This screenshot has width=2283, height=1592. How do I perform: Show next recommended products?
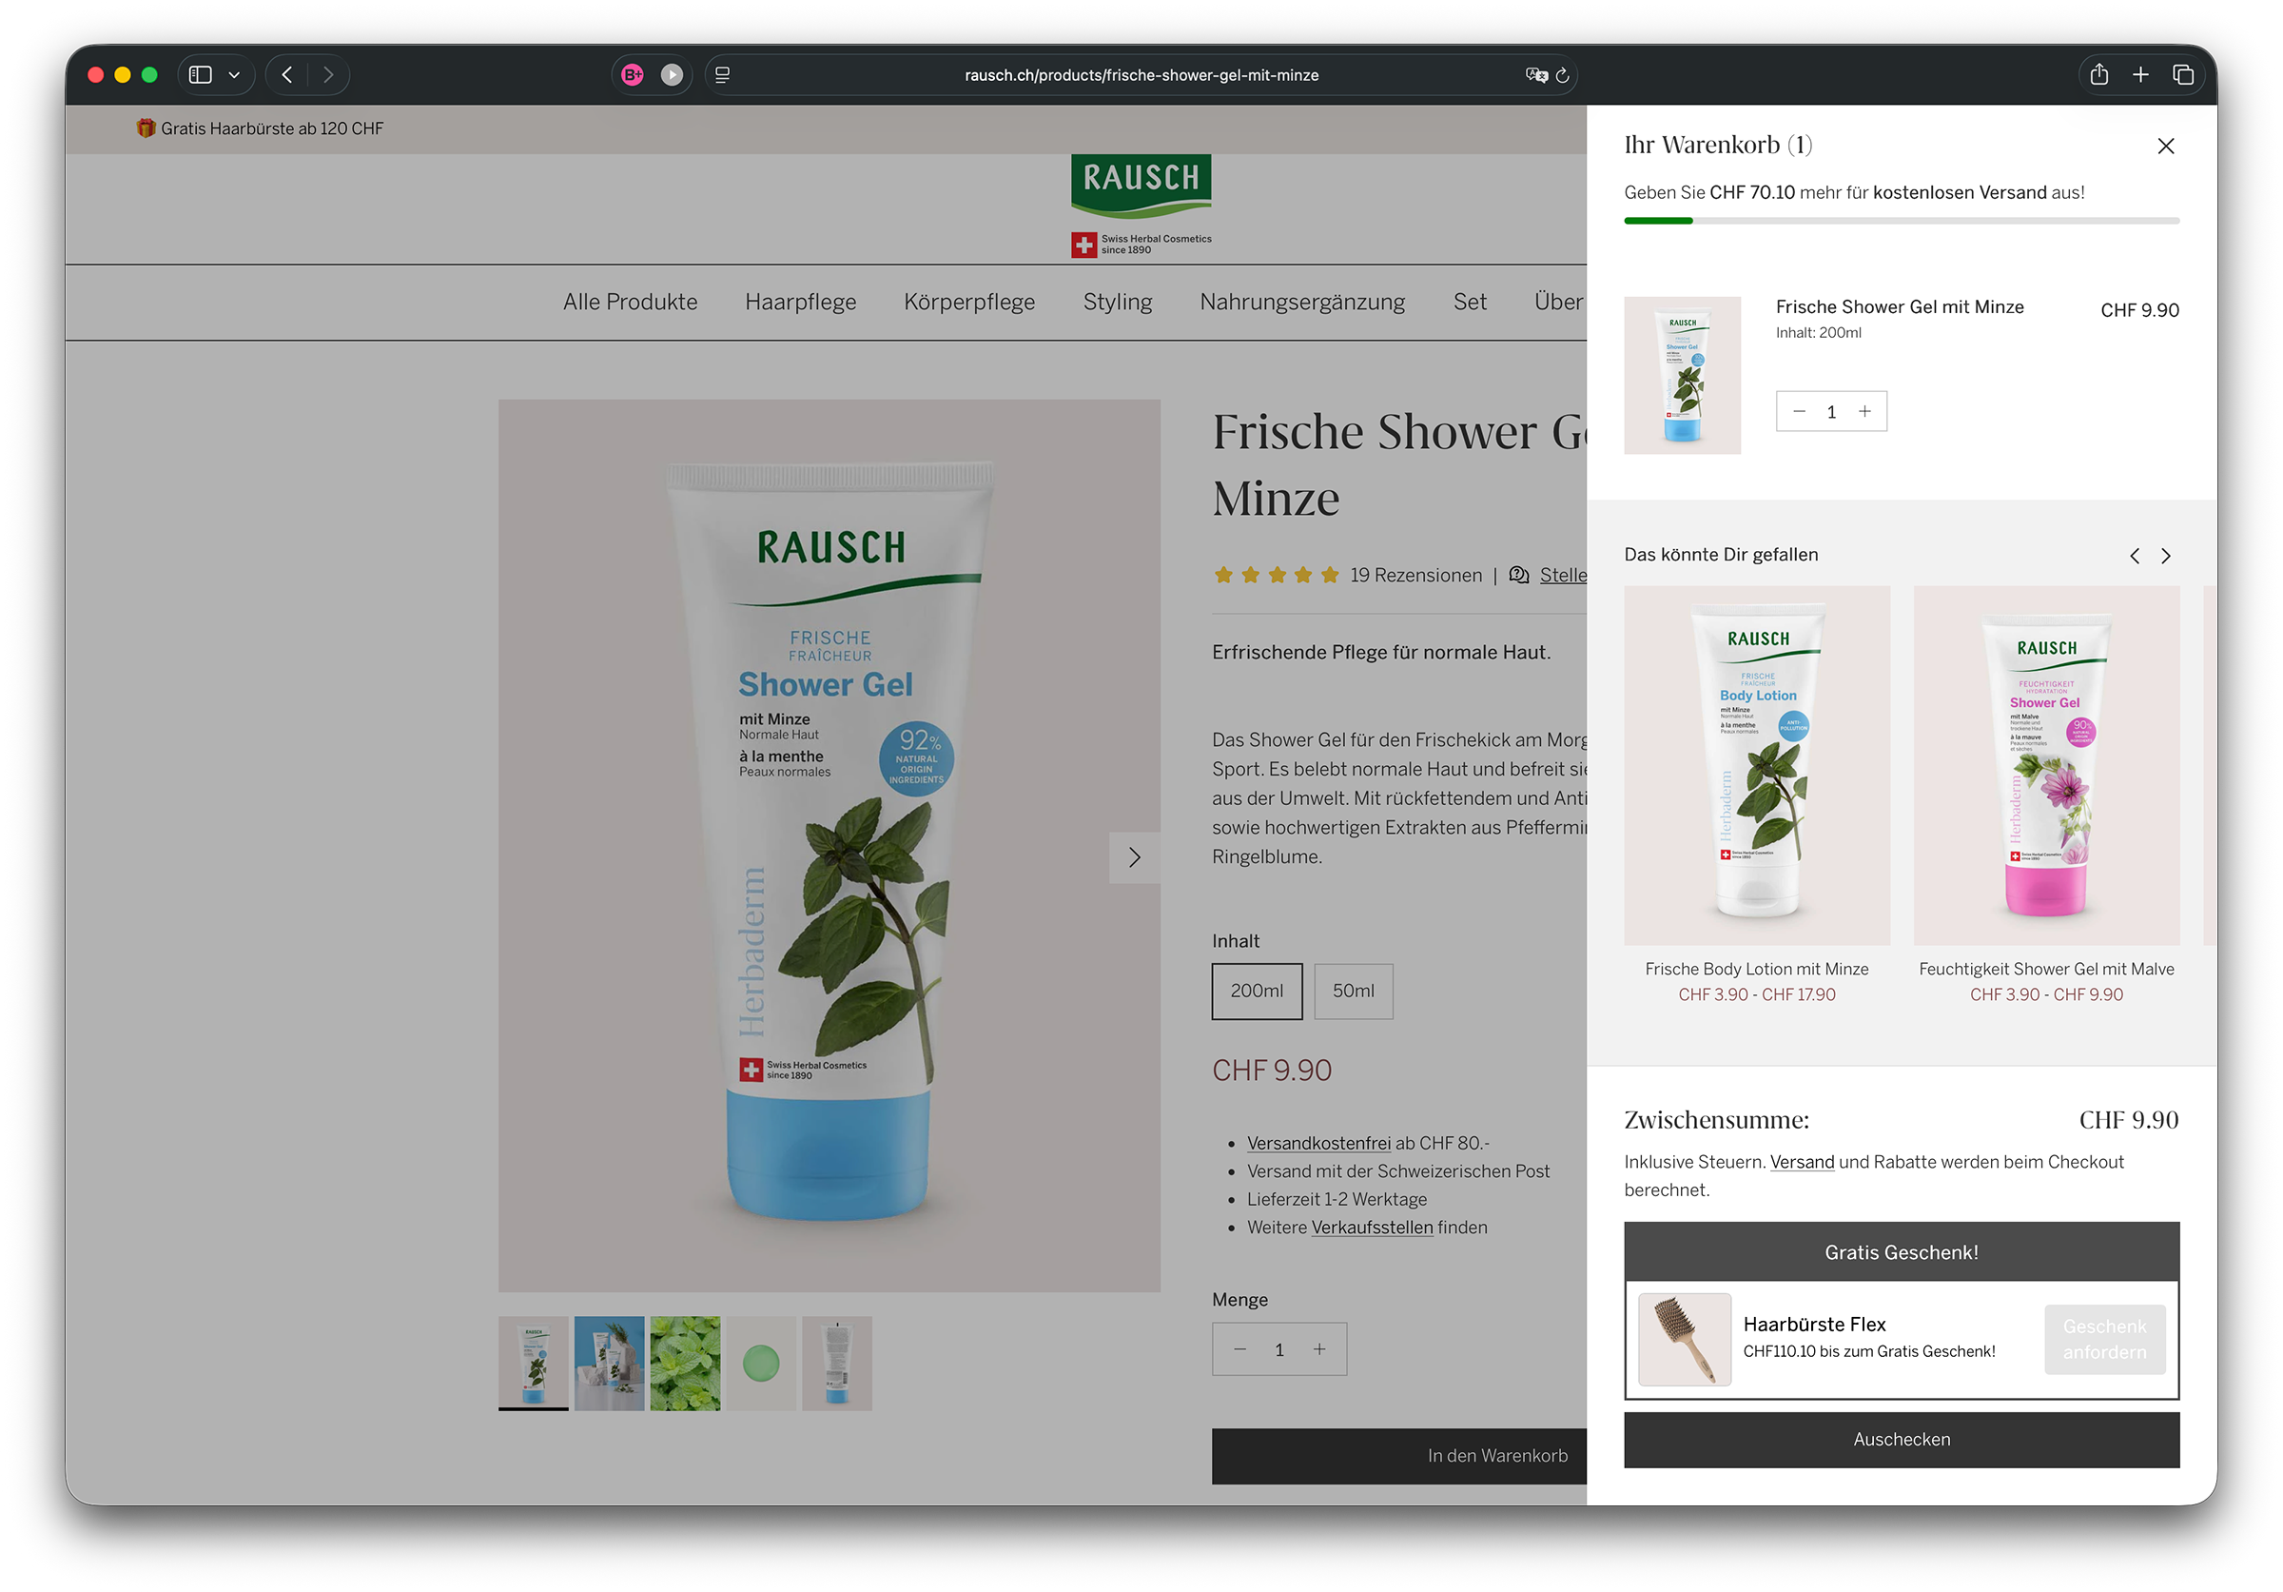2166,556
